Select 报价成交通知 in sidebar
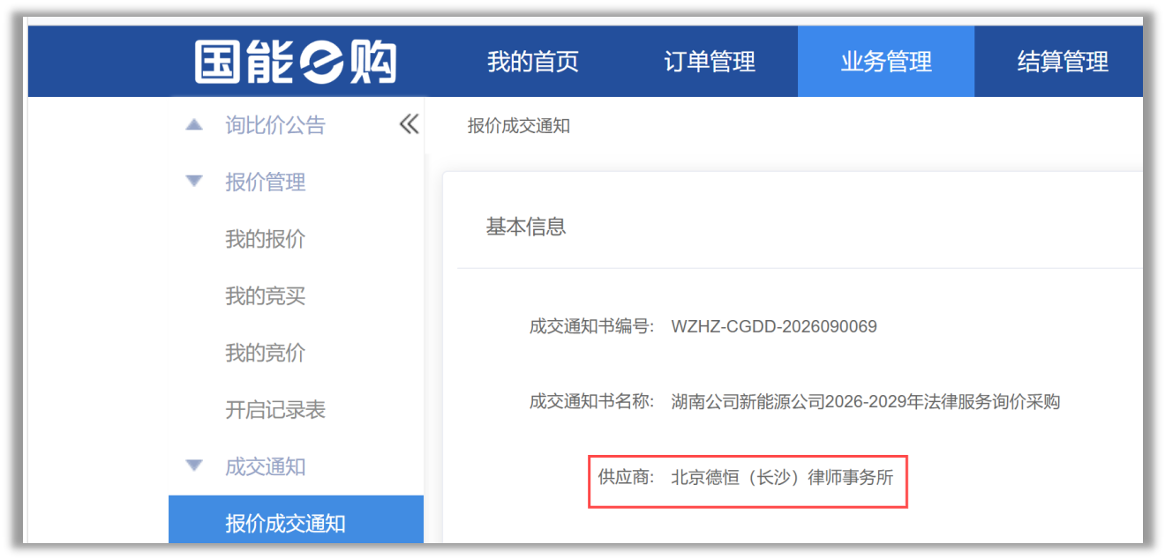The image size is (1165, 559). [x=296, y=523]
